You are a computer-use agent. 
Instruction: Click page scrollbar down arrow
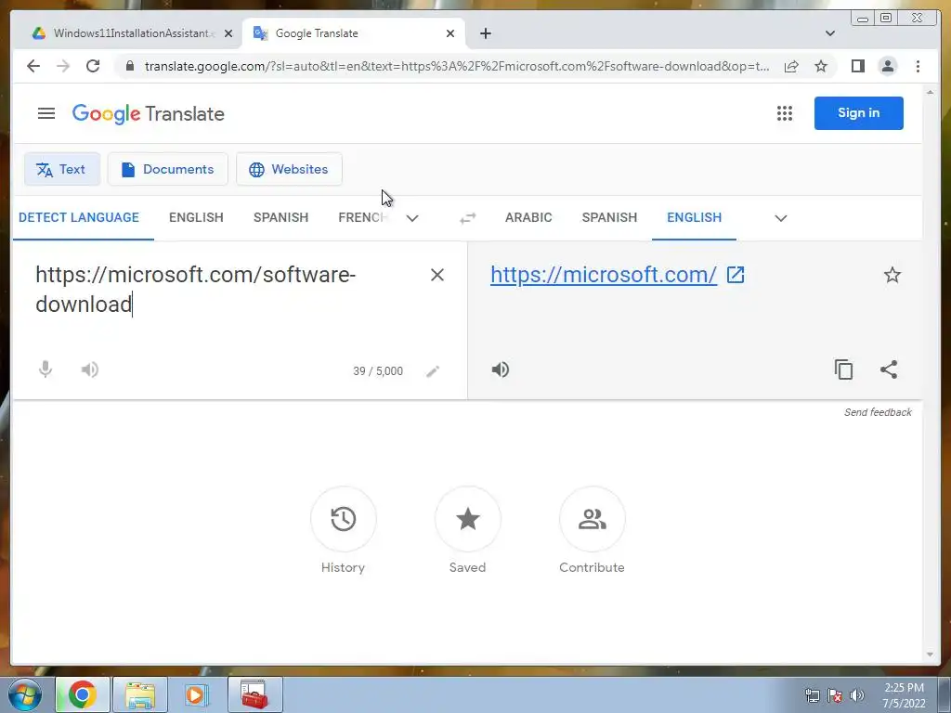pyautogui.click(x=931, y=655)
